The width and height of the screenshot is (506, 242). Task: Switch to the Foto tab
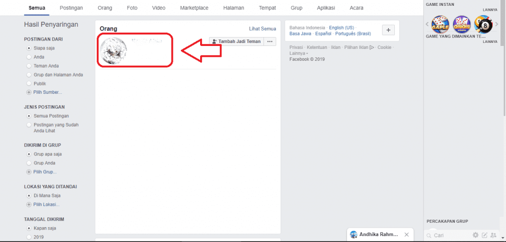click(132, 8)
